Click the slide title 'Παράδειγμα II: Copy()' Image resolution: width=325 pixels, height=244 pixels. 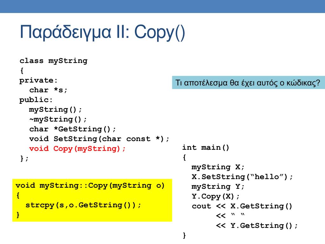[x=103, y=32]
